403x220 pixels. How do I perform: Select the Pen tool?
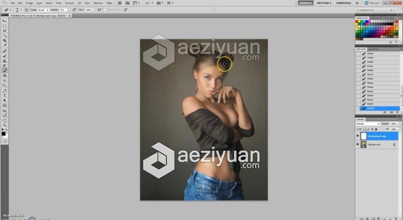click(5, 90)
